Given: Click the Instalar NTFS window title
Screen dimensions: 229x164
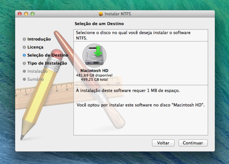Looking at the screenshot, I should (118, 14).
